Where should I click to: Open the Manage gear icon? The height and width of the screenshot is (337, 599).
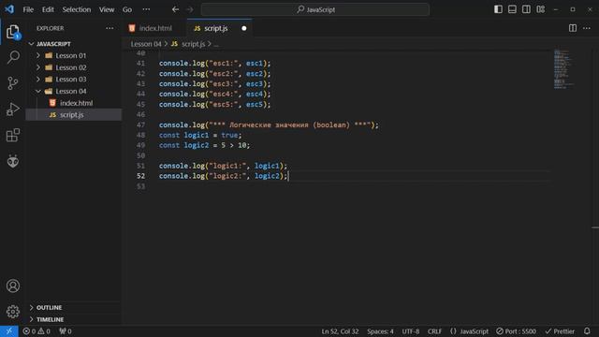[12, 312]
